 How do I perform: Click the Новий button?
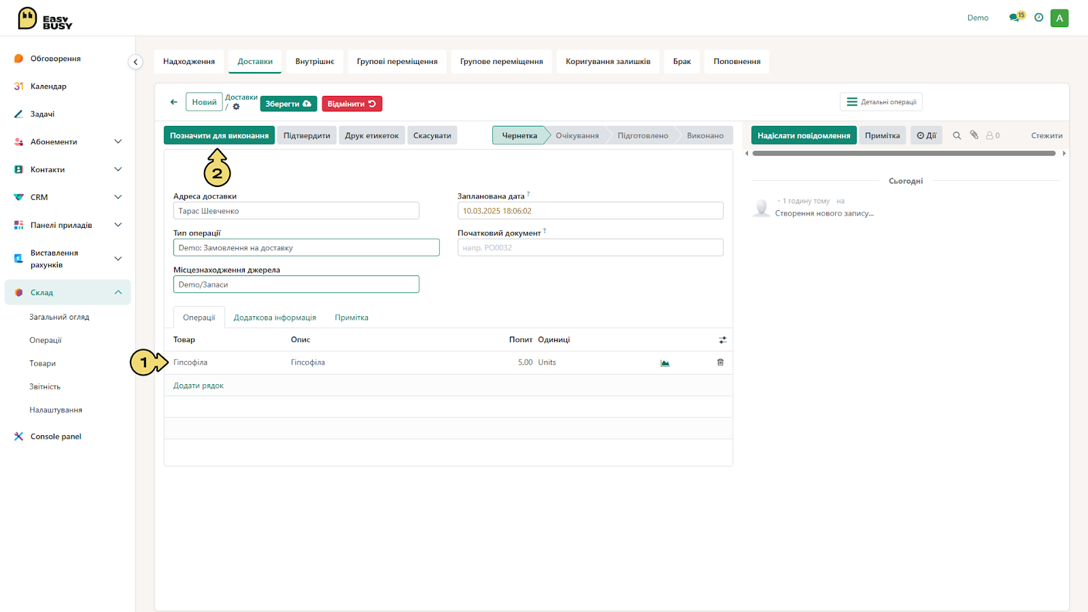click(x=204, y=102)
